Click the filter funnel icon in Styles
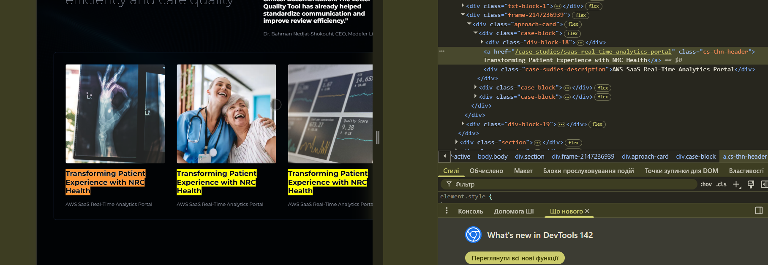This screenshot has width=768, height=265. point(449,184)
